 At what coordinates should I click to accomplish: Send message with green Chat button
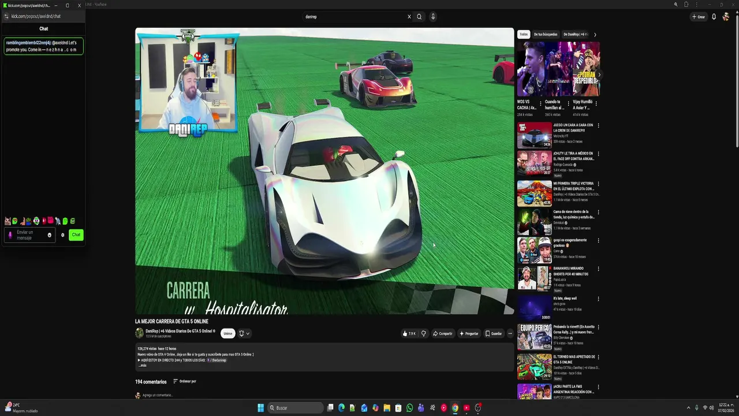[76, 235]
